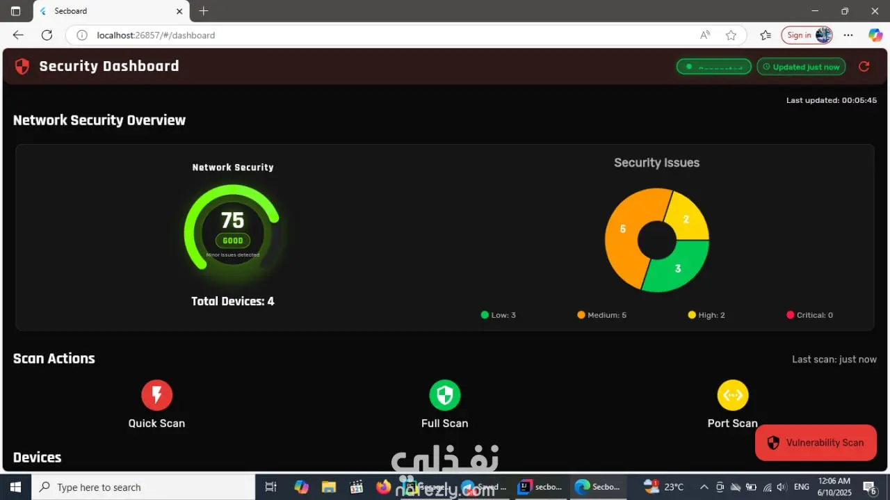890x500 pixels.
Task: Start a Quick Scan with the lightning icon
Action: 156,395
